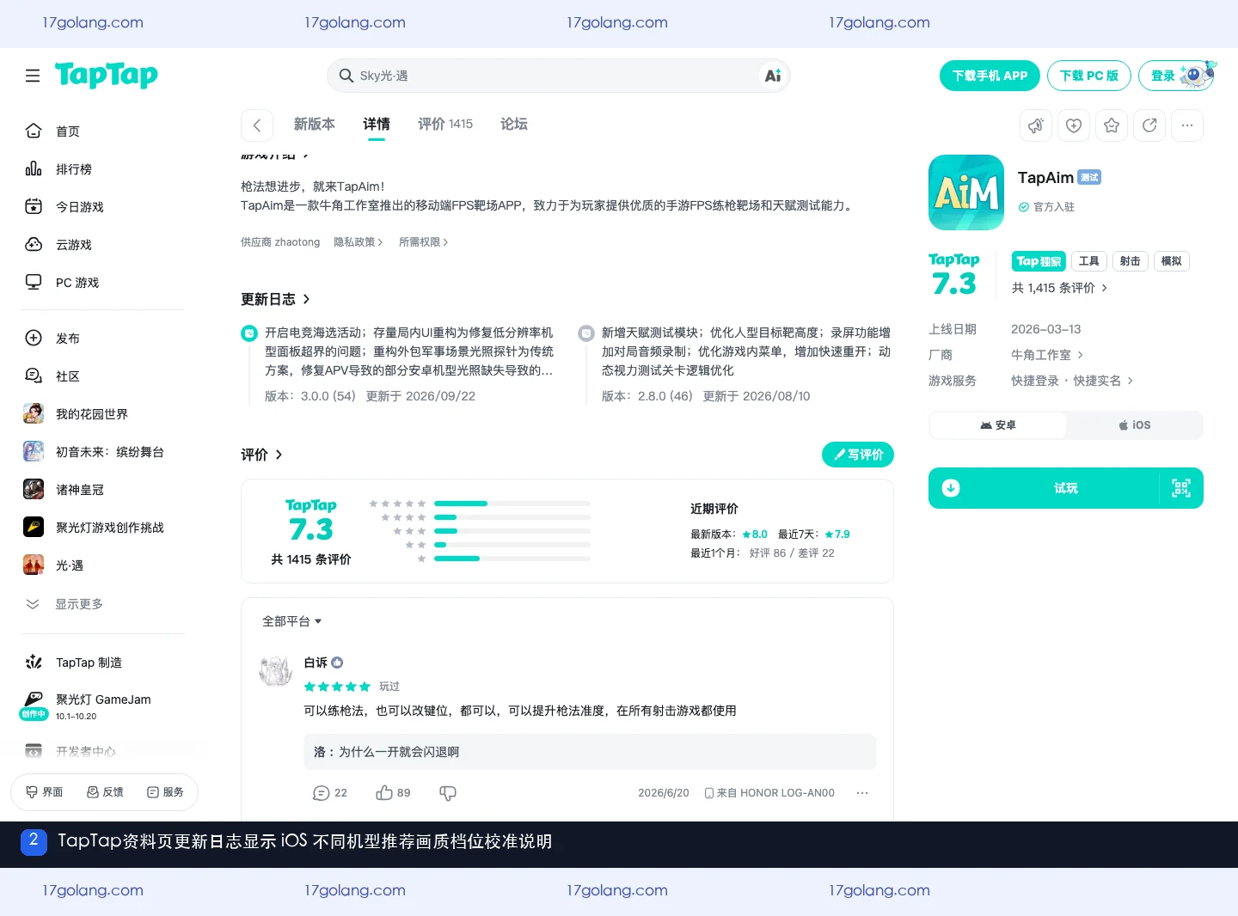1238x916 pixels.
Task: Open the hamburger menu icon
Action: tap(33, 76)
